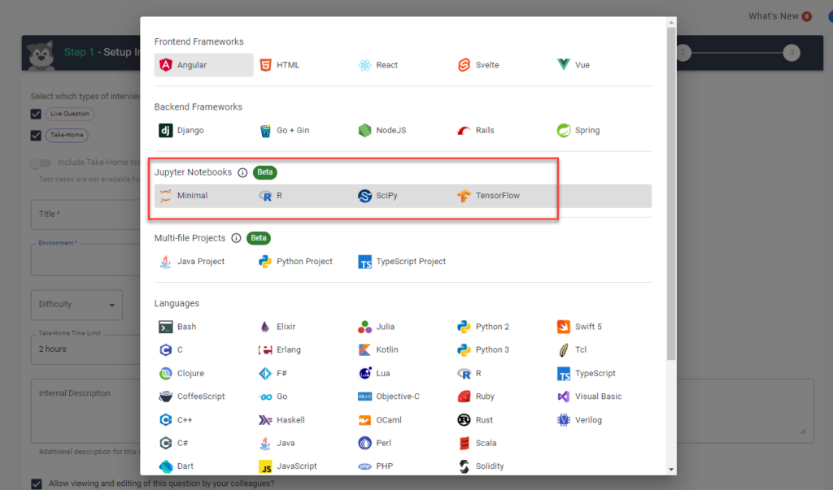The width and height of the screenshot is (833, 490).
Task: Toggle the Include Take-Home test switch
Action: click(x=41, y=163)
